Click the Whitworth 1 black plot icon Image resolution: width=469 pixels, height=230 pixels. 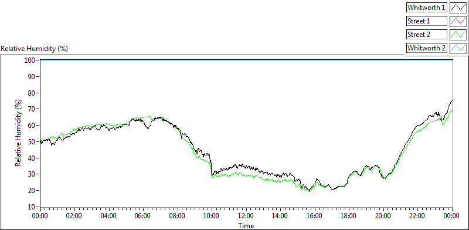coord(458,8)
